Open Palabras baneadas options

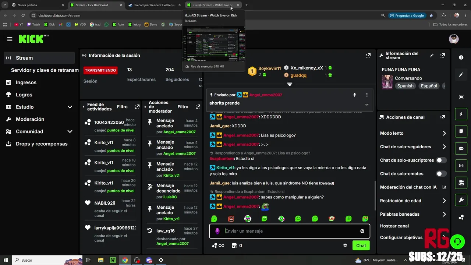click(413, 214)
